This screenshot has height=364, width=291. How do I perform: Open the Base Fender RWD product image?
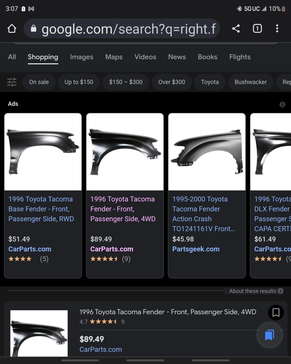point(43,152)
